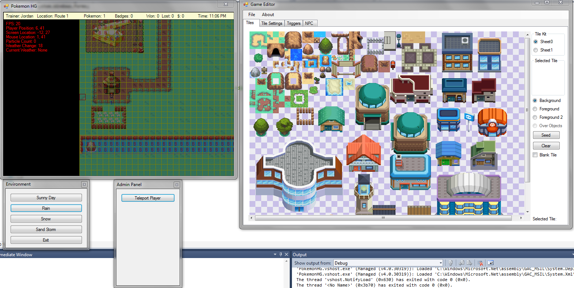Select the cross-shaped stone plaza building tile
Viewport: 574px width, 288px height.
click(x=299, y=176)
